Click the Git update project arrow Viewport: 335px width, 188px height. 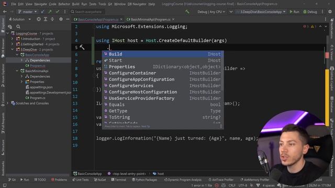[x=43, y=11]
